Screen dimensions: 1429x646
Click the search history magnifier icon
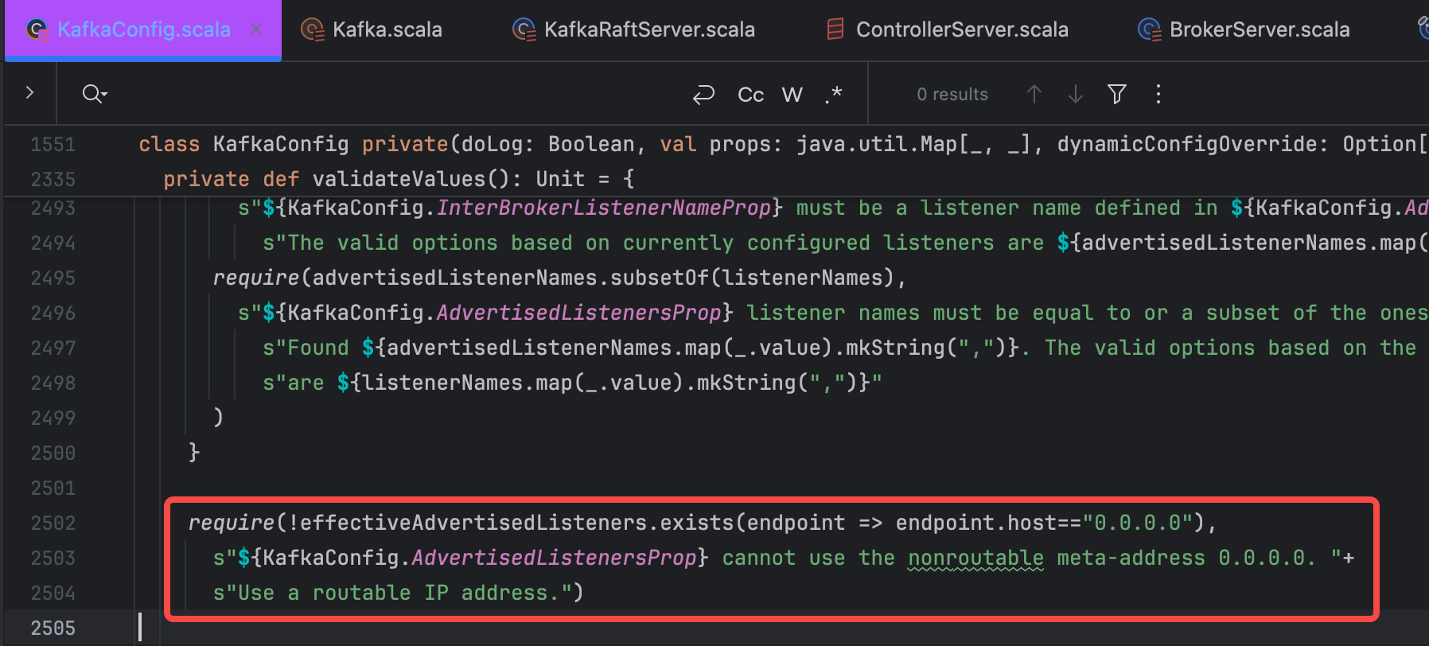click(94, 94)
